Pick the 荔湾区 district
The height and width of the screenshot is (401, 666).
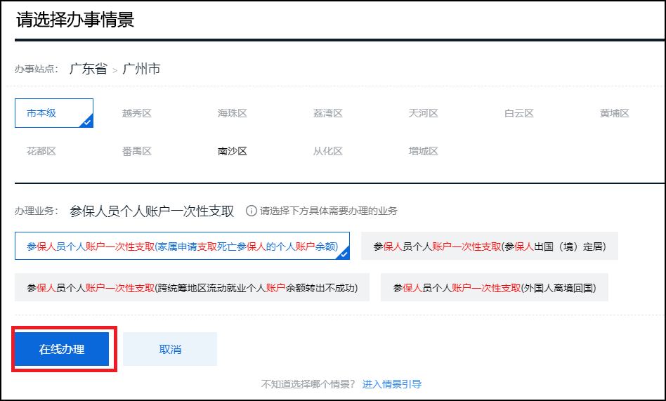[x=328, y=113]
